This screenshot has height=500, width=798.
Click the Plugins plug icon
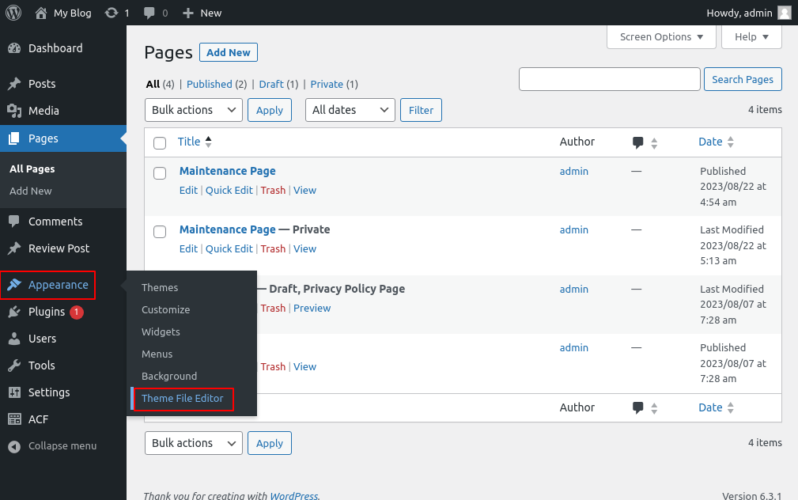[14, 312]
